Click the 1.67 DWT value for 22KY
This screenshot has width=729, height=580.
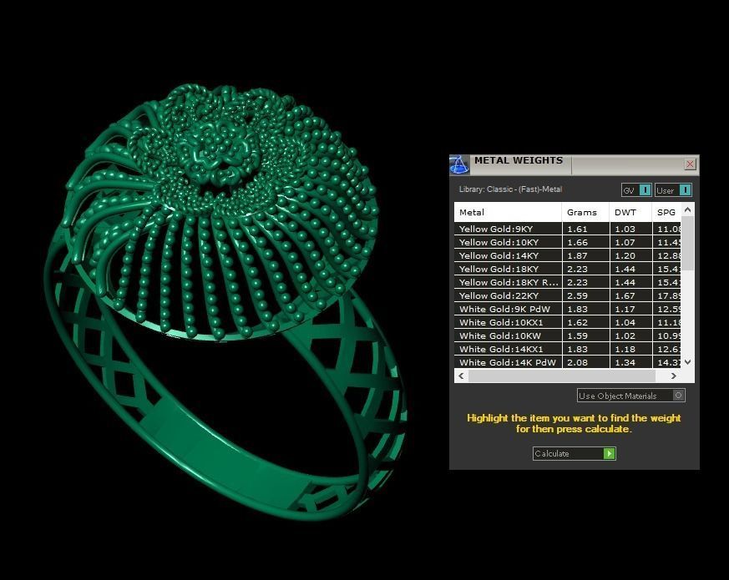pos(625,295)
